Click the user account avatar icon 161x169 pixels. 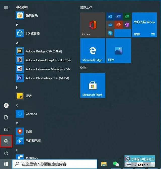(x=6, y=105)
